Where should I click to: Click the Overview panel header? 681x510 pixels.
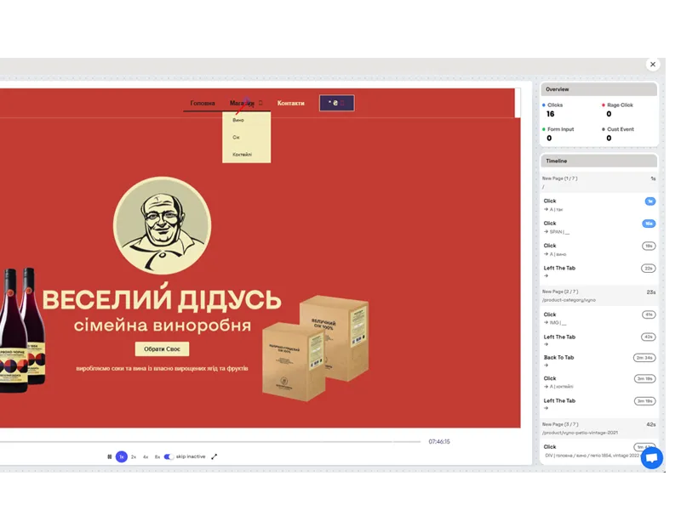tap(599, 89)
